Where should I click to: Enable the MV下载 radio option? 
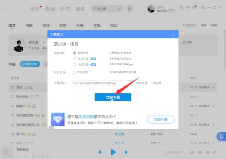pos(74,72)
